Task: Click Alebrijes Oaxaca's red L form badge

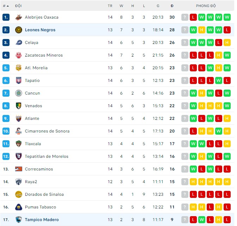Action: 193,17
